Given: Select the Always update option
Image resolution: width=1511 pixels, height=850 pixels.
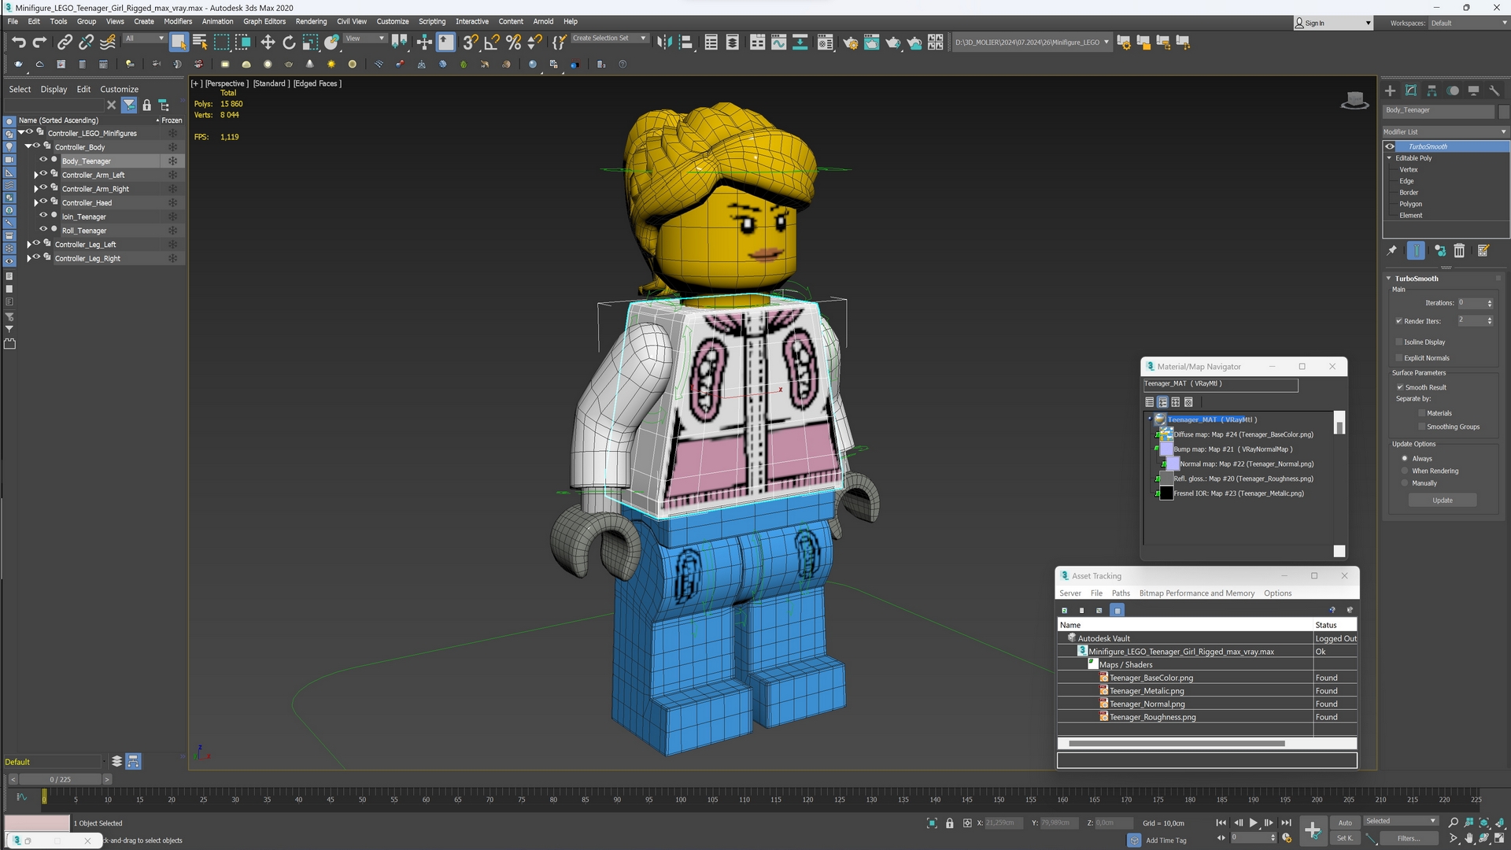Looking at the screenshot, I should (1405, 458).
